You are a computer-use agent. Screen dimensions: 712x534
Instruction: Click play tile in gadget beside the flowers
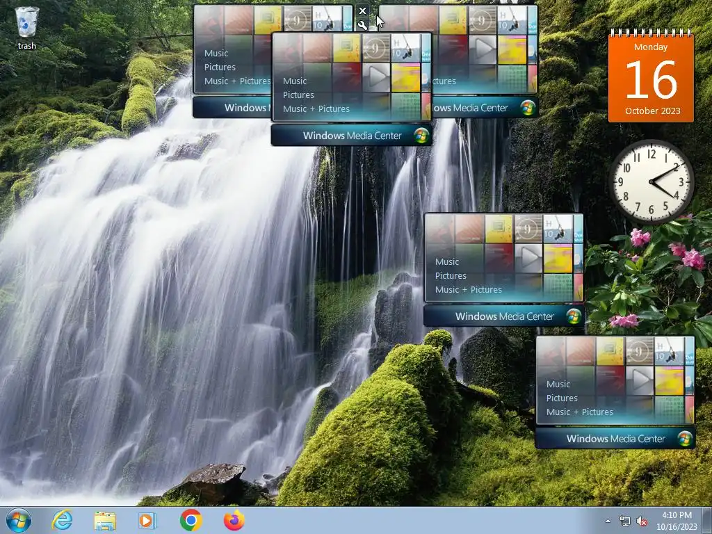528,259
